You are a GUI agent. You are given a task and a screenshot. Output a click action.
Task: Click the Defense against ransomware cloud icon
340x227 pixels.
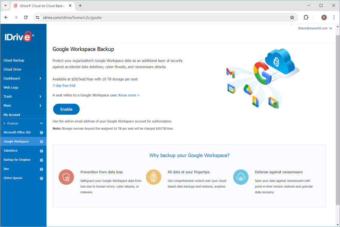pos(241,177)
